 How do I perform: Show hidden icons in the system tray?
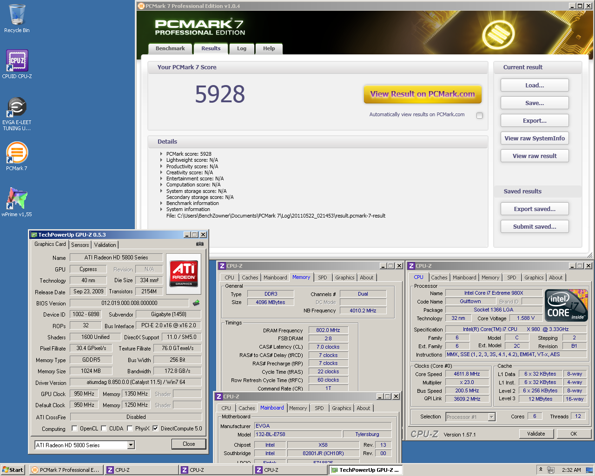[x=541, y=470]
